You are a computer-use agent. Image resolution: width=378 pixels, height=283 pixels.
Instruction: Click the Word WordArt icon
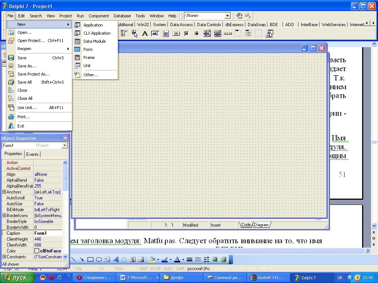coord(116,259)
